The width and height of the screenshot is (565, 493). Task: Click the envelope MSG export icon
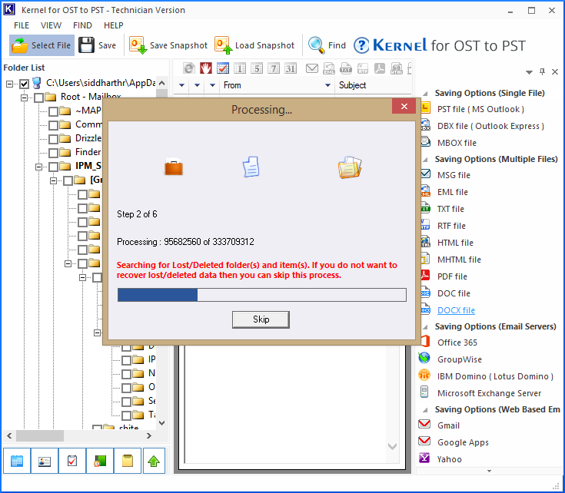(x=311, y=68)
